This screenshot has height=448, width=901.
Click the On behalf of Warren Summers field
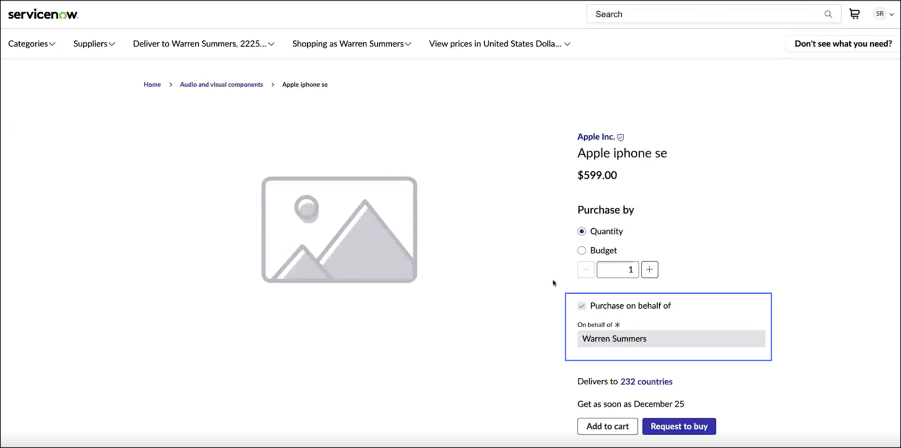tap(671, 338)
